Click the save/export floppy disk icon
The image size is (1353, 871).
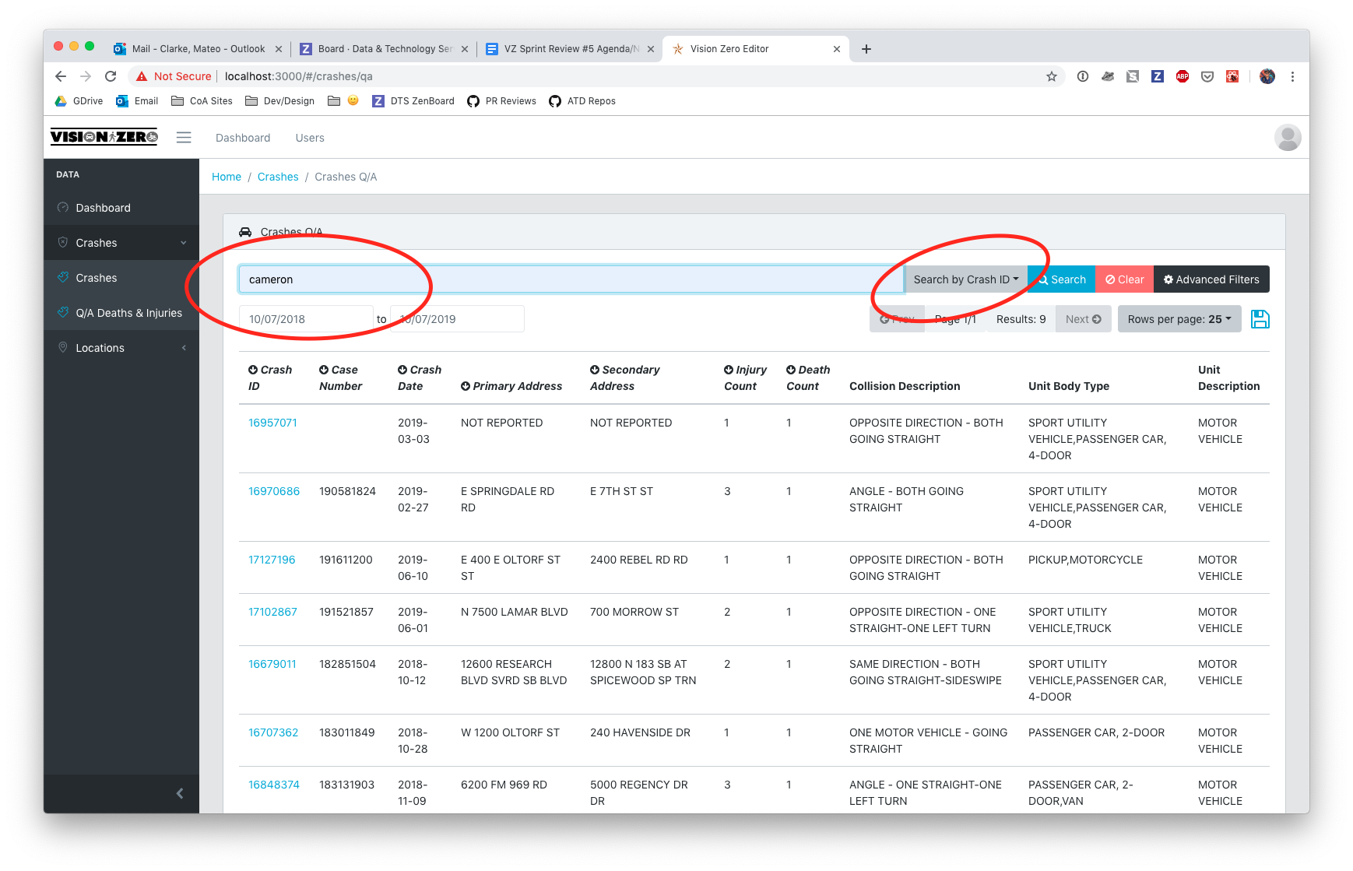(x=1260, y=319)
